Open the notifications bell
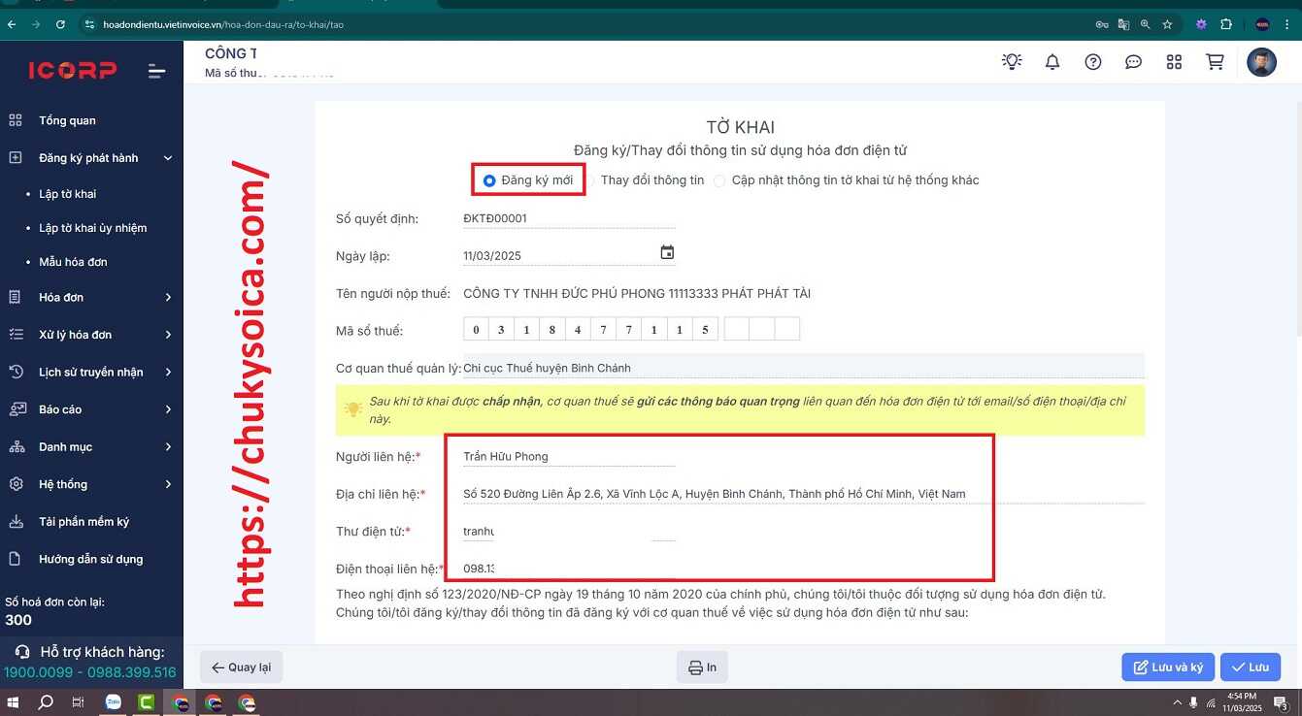Image resolution: width=1302 pixels, height=716 pixels. pos(1052,62)
